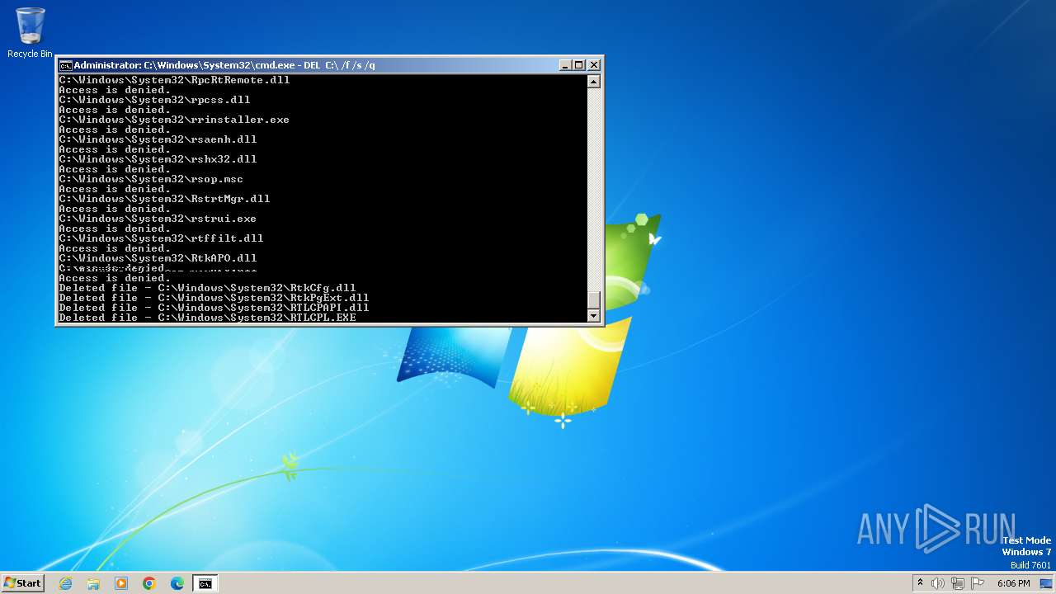The height and width of the screenshot is (594, 1056).
Task: Click the line 'C:\Windows\System32\rpcss.dll'
Action: 154,100
